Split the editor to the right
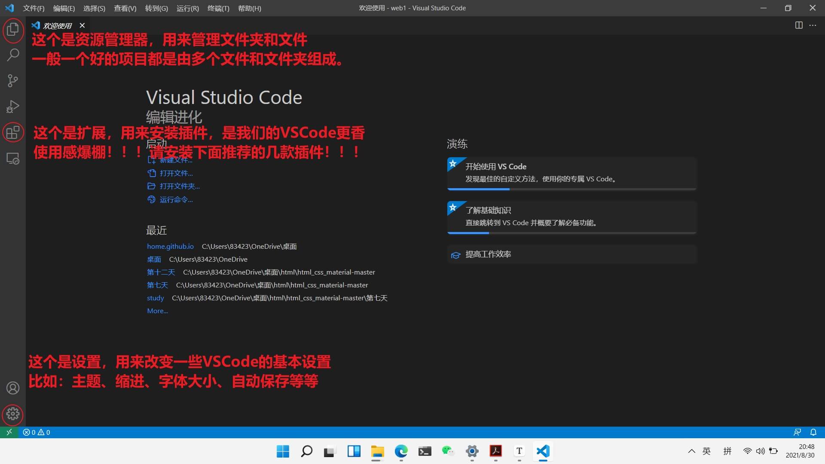825x464 pixels. pyautogui.click(x=799, y=25)
